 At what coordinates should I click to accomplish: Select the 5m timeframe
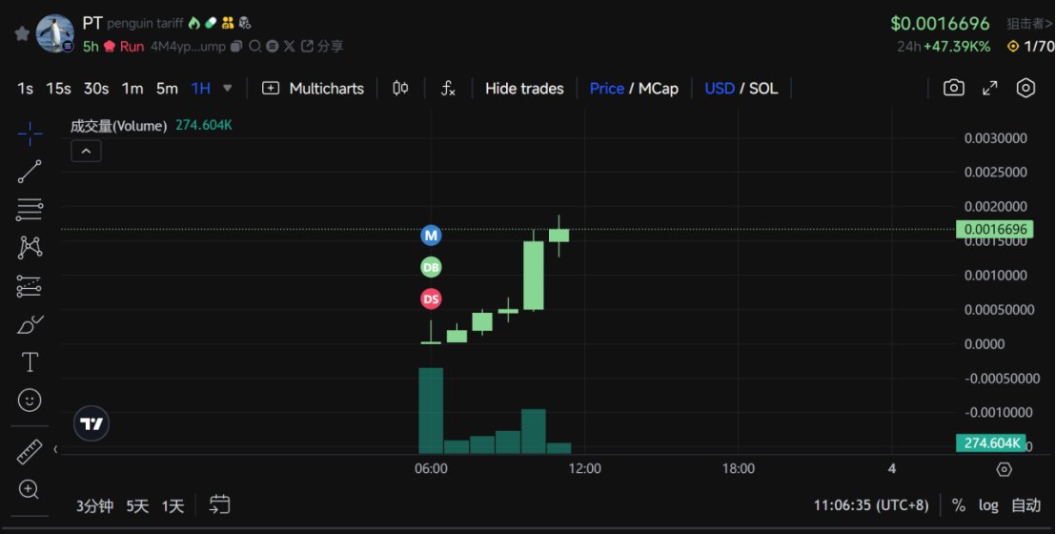coord(167,88)
